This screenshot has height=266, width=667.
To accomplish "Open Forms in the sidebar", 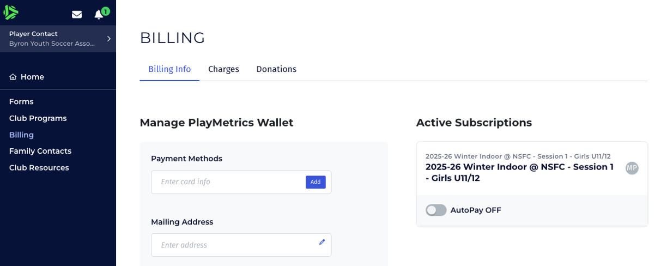I will pyautogui.click(x=21, y=101).
